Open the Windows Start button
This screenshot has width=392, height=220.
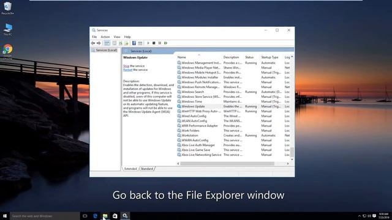coord(5,216)
